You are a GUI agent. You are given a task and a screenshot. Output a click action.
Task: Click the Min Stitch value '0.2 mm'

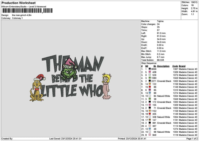(161, 54)
